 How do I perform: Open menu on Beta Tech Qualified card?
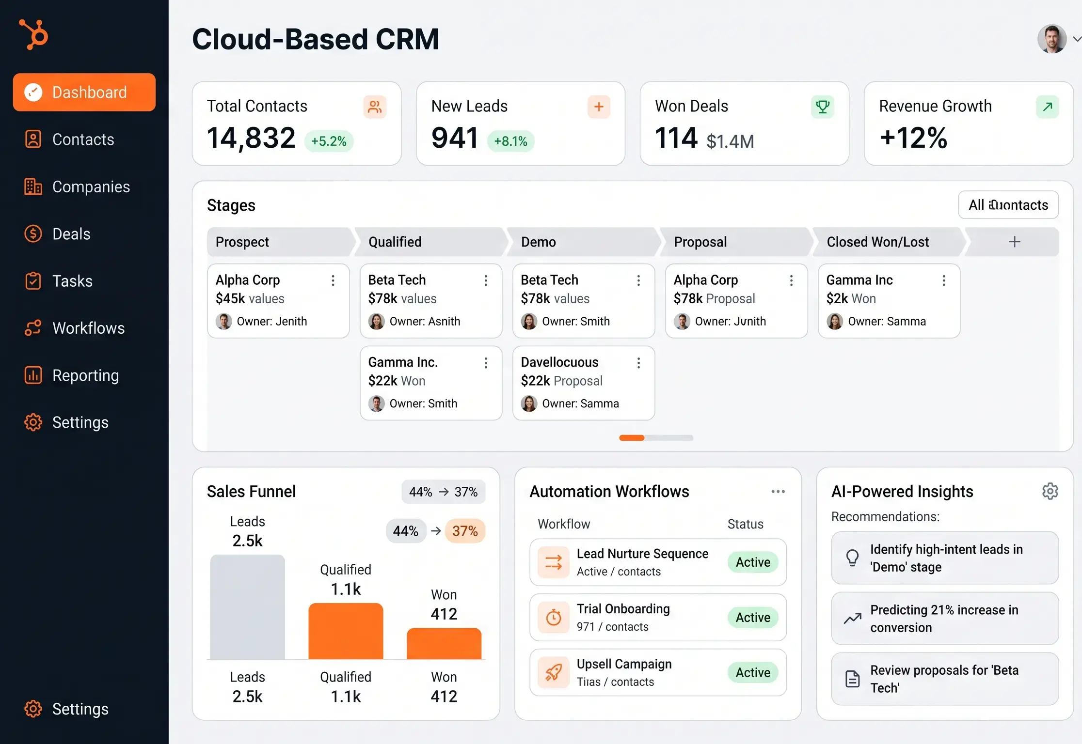(x=486, y=280)
